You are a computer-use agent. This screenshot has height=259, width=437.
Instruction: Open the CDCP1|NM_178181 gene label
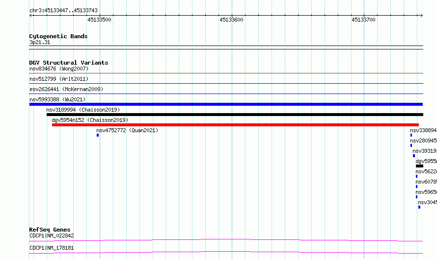click(52, 248)
